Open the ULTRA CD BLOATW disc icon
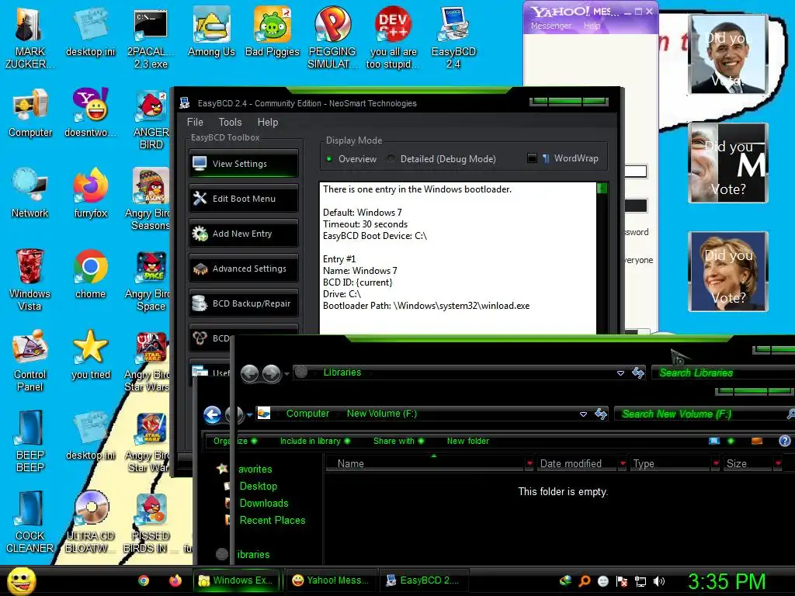This screenshot has width=795, height=596. pyautogui.click(x=90, y=522)
